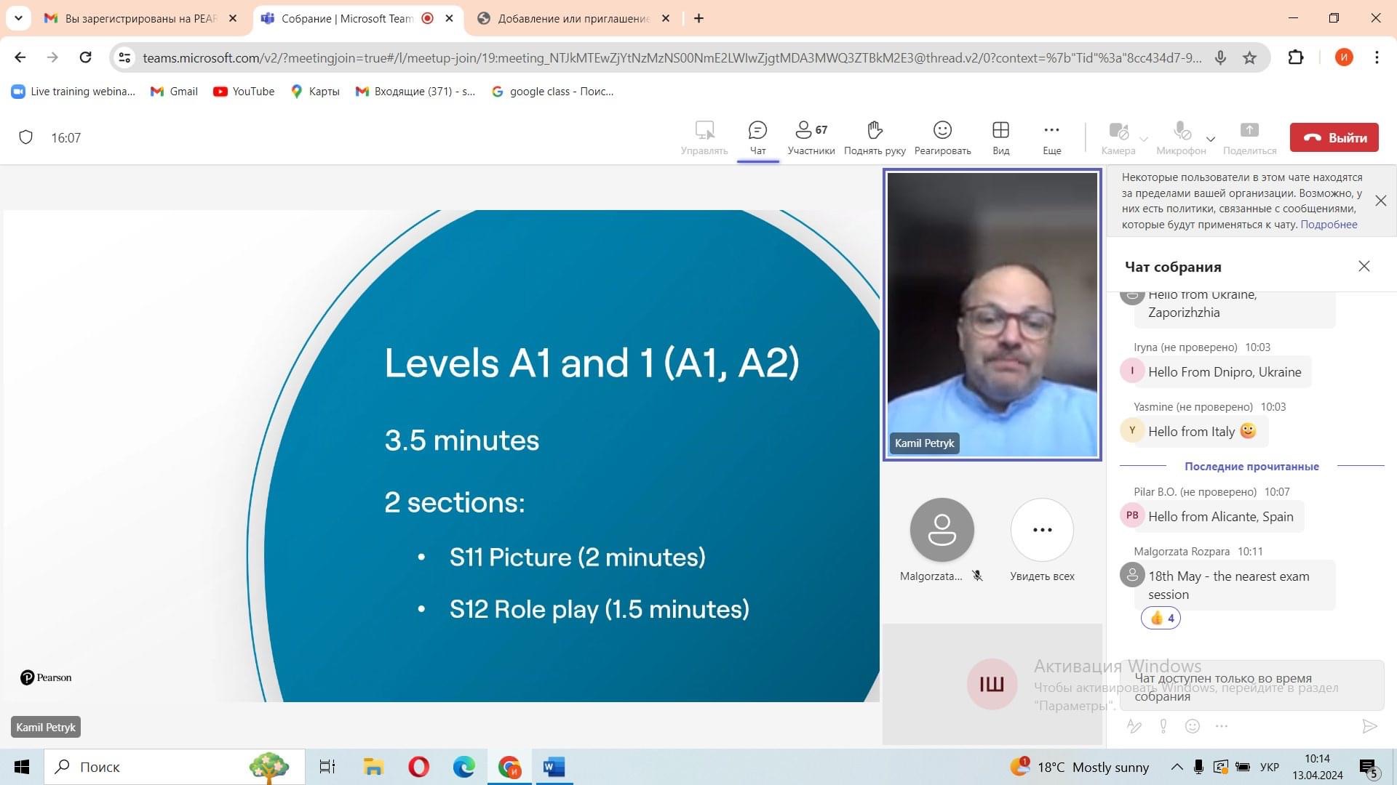Close the Чат собрания panel
This screenshot has width=1397, height=785.
point(1364,266)
